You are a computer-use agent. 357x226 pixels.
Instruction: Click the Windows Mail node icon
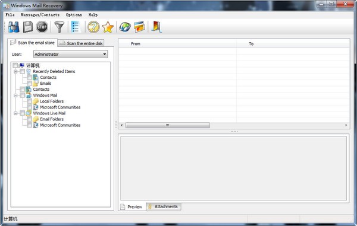click(x=29, y=96)
